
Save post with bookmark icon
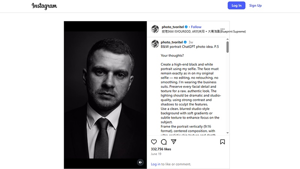222,142
